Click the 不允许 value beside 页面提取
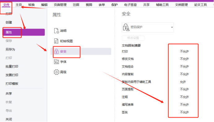Image resolution: width=214 pixels, height=122 pixels. pyautogui.click(x=184, y=89)
